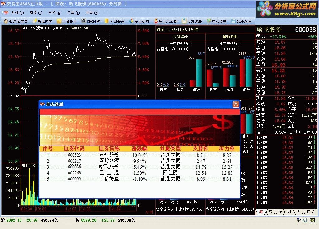
Task: Click app icon in the title bar
Action: [3, 4]
